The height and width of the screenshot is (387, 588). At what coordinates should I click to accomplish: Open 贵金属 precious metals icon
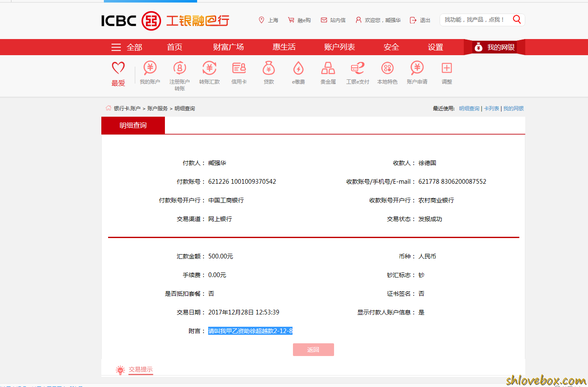point(328,68)
